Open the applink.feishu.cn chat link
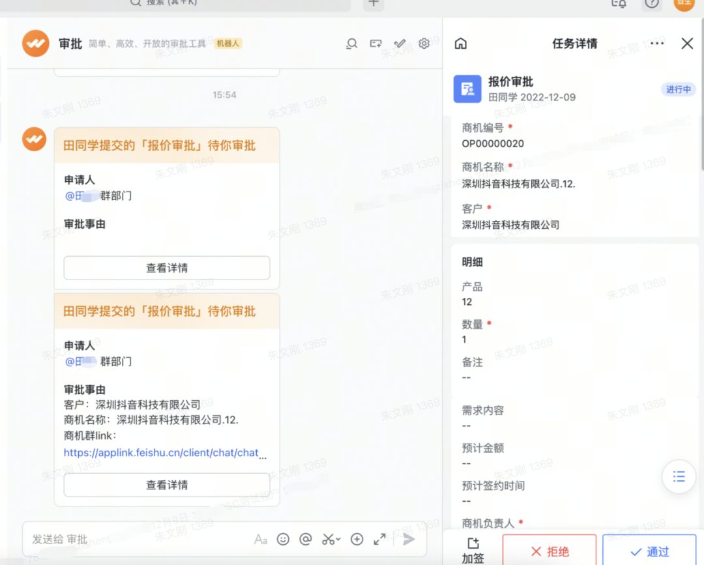This screenshot has height=565, width=704. 165,453
